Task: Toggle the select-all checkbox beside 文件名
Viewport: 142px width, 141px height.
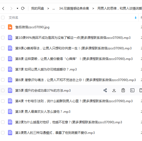Action: coord(3,17)
